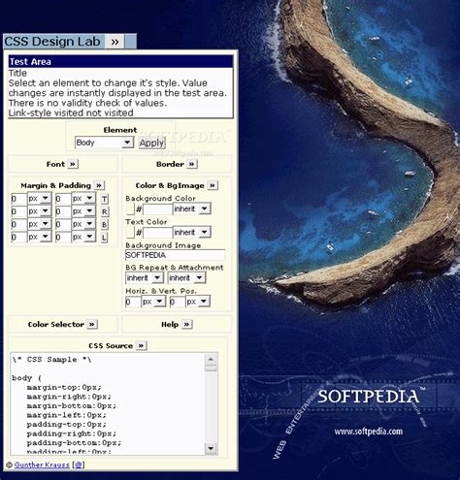Open the Color Selector panel arrow

coord(92,324)
